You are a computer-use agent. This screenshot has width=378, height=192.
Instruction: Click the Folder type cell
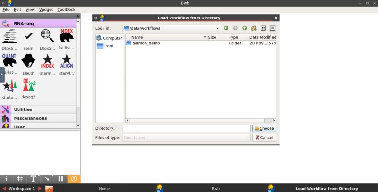click(x=235, y=43)
